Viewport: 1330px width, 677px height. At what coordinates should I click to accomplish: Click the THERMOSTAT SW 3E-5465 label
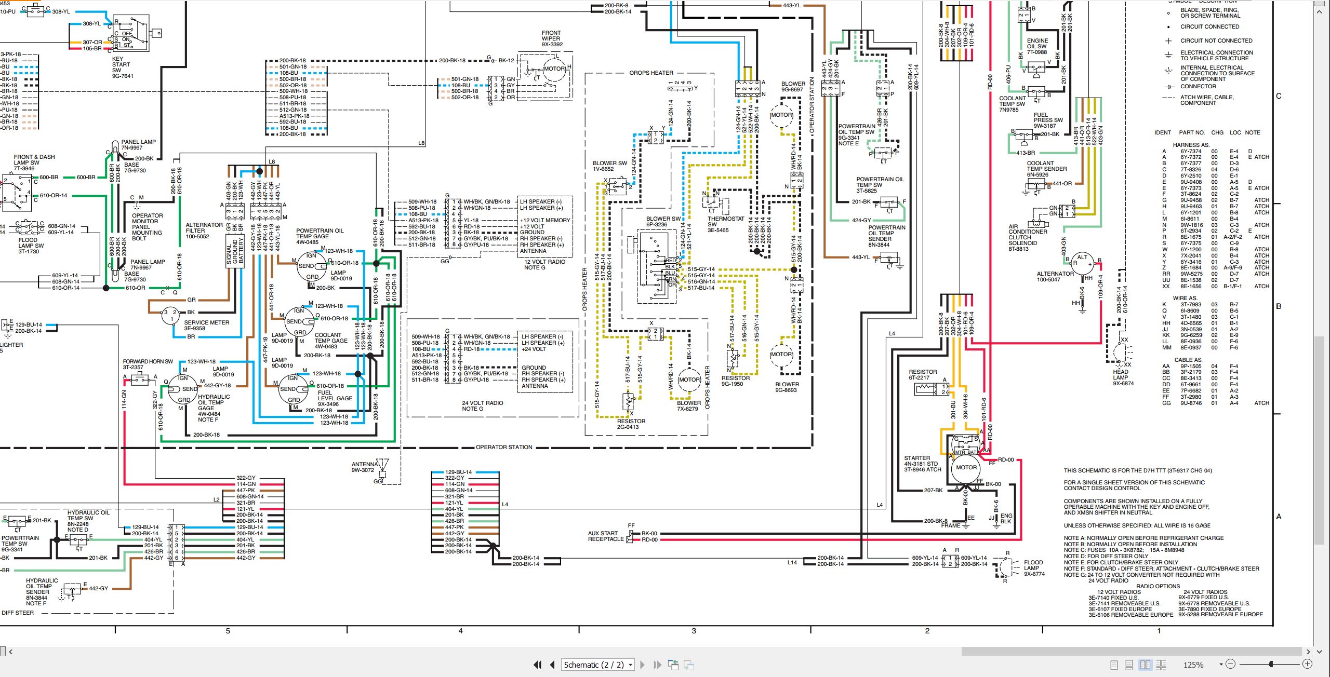726,224
